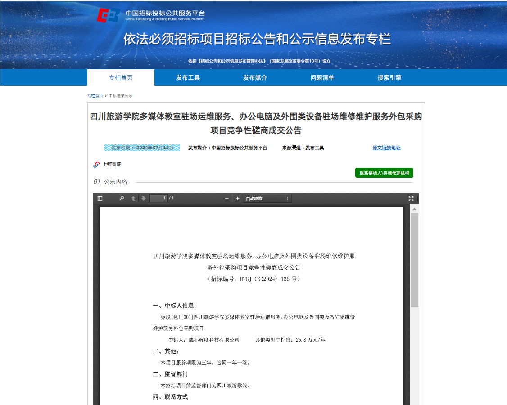The height and width of the screenshot is (405, 507).
Task: Open the 发布工具 tab
Action: pos(188,77)
